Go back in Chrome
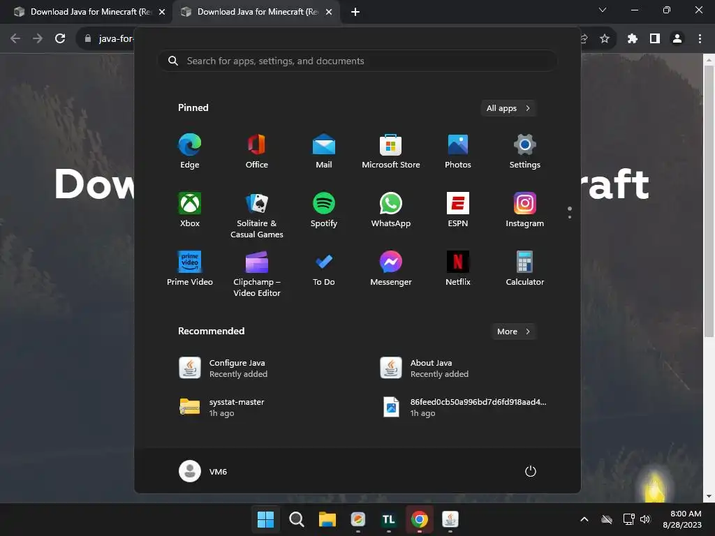The width and height of the screenshot is (715, 536). pos(15,38)
